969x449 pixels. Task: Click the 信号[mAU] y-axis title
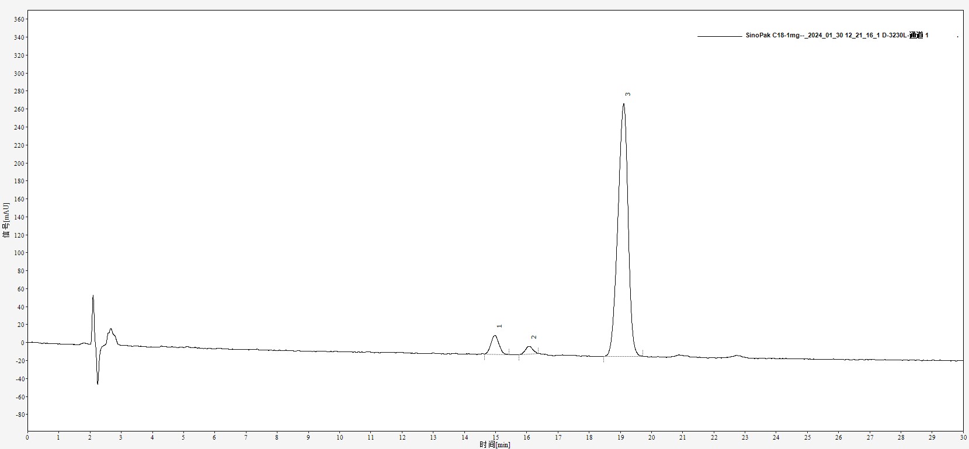click(x=6, y=220)
